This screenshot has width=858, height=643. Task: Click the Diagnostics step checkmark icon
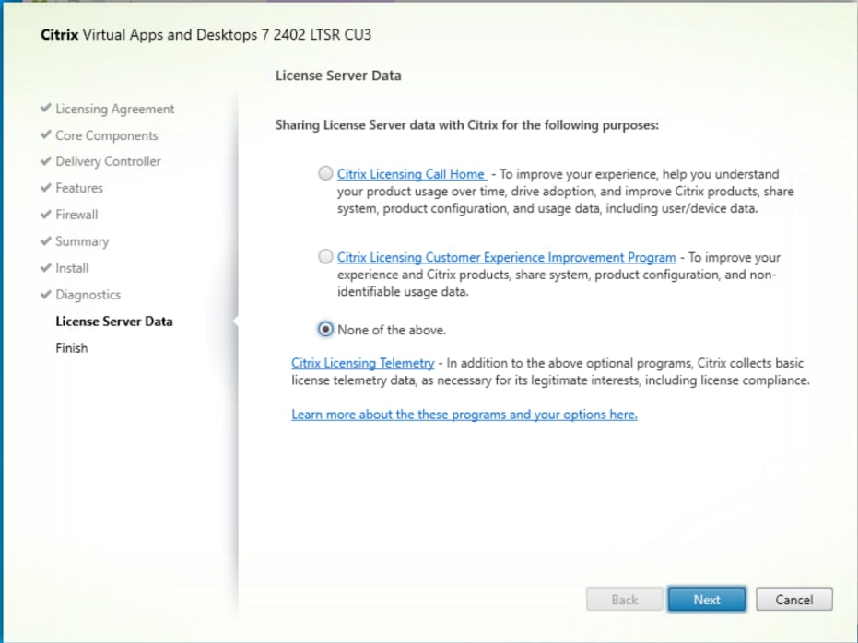click(x=46, y=294)
